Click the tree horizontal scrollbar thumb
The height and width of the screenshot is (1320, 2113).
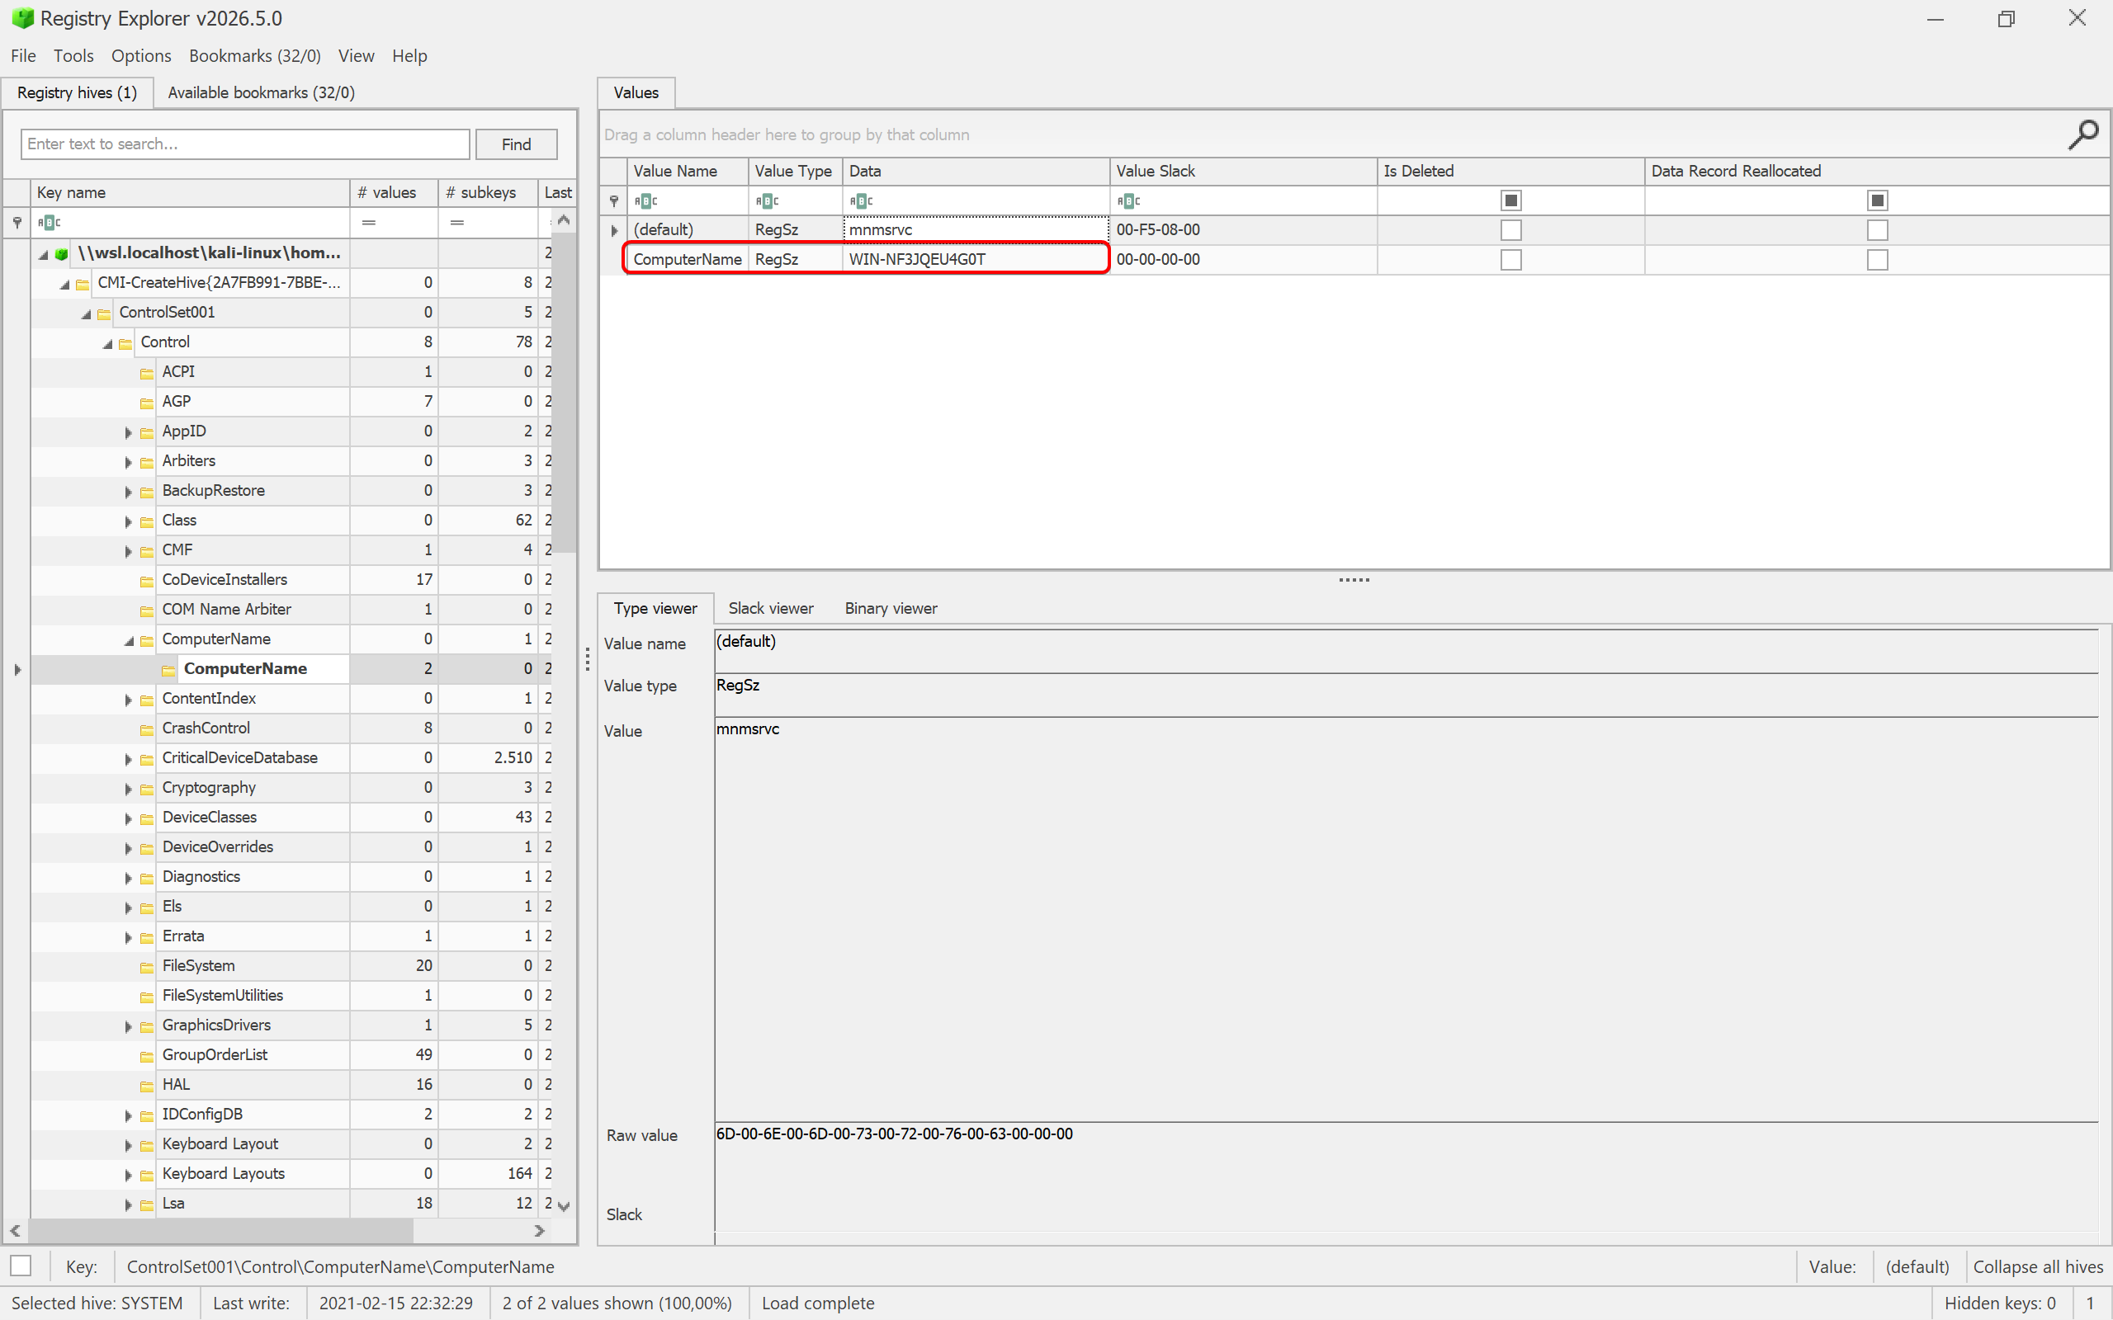point(220,1230)
